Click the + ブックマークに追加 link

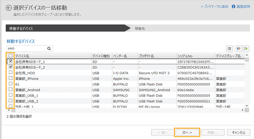coord(214,7)
